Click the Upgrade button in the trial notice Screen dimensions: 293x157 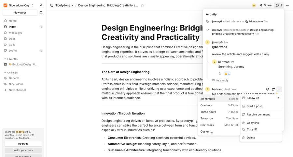point(23,143)
